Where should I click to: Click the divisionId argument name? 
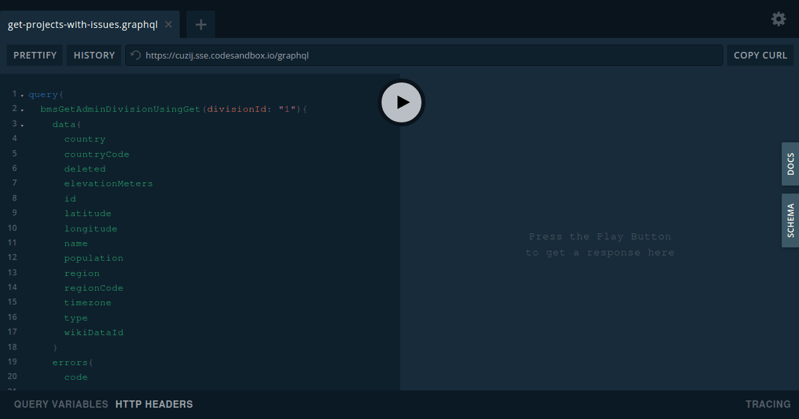(237, 109)
